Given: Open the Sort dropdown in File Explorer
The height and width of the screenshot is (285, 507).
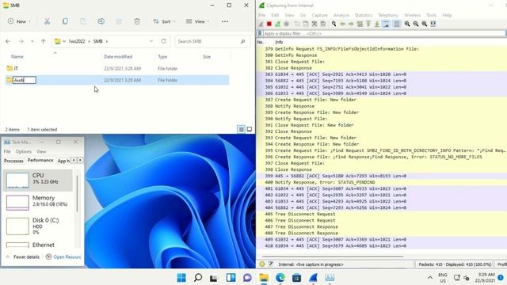Looking at the screenshot, I should coord(164,21).
